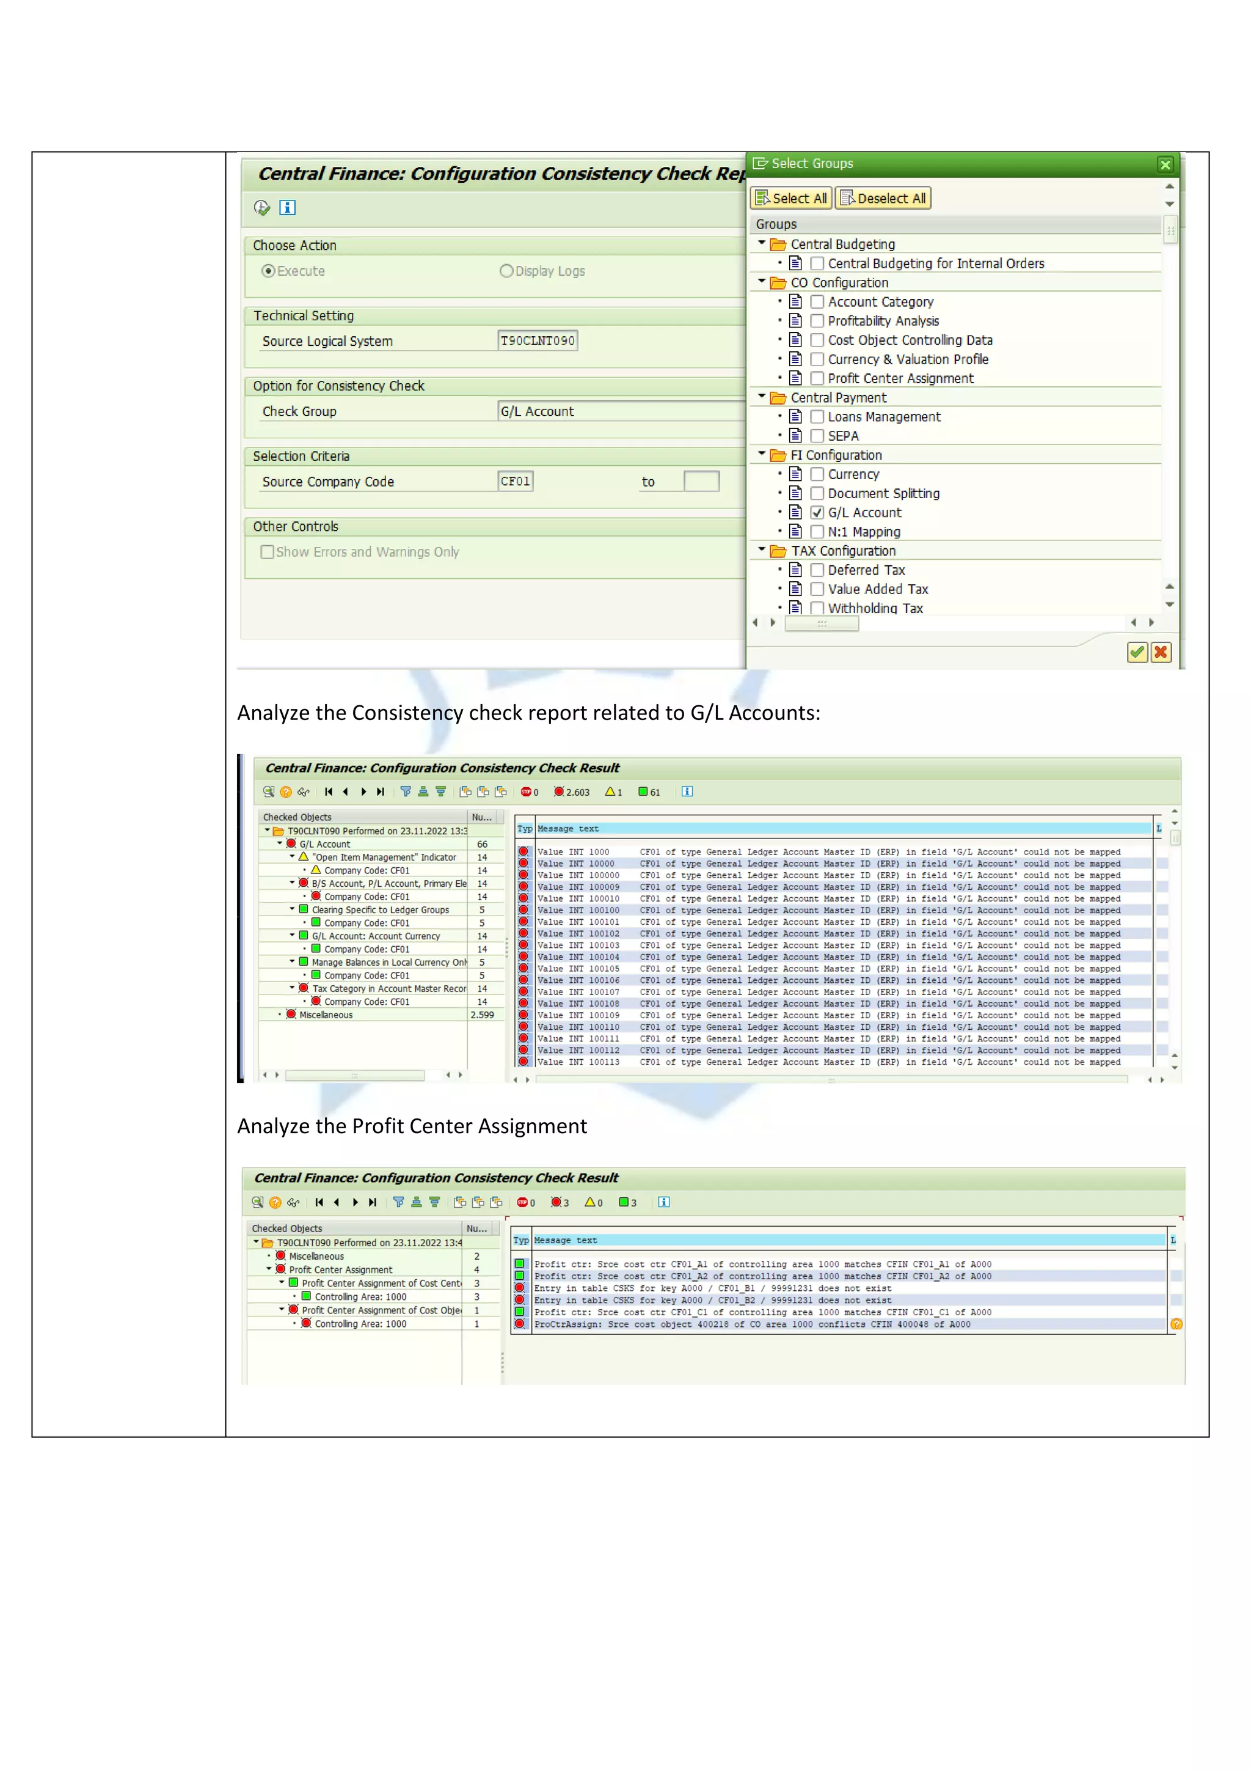
Task: Click the details magnifier icon in Profit Center result toolbar
Action: [x=257, y=1202]
